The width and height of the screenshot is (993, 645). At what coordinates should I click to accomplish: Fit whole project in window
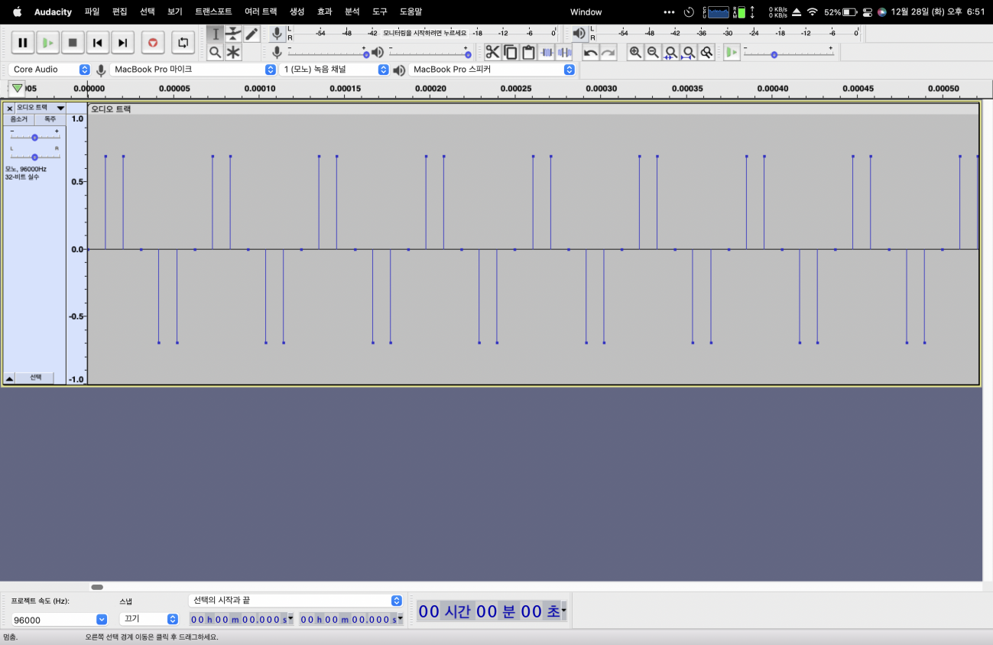[x=689, y=52]
